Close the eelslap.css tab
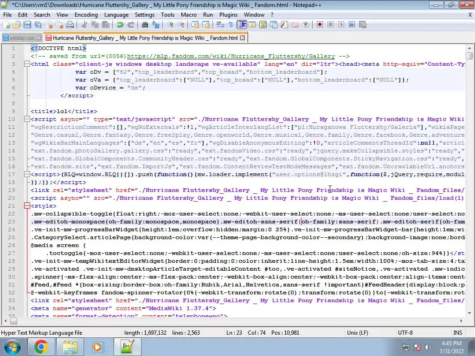Screen dimensions: 475x356 [x=39, y=38]
